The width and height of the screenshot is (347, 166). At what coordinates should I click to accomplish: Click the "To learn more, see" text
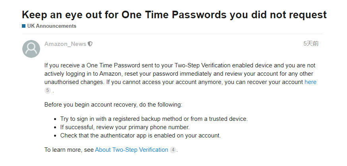tap(69, 150)
